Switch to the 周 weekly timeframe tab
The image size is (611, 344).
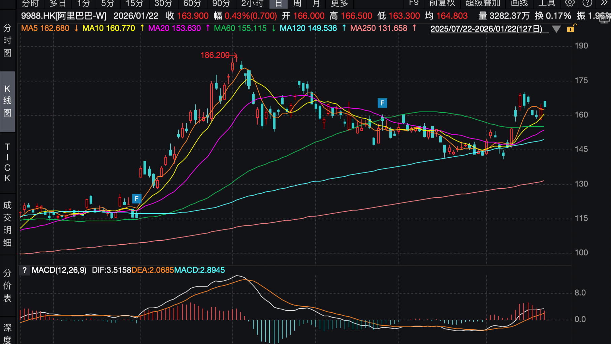[297, 3]
